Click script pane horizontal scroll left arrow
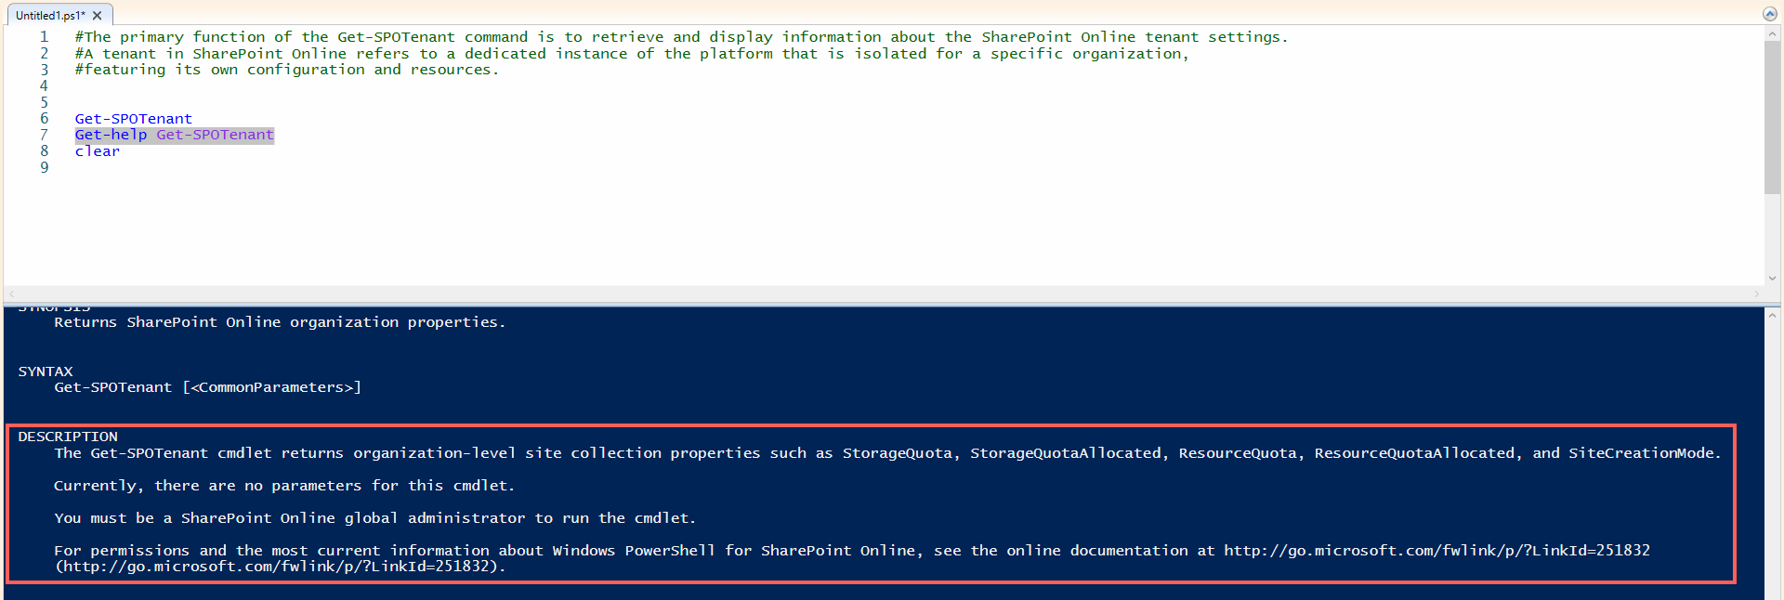The width and height of the screenshot is (1784, 600). point(12,293)
